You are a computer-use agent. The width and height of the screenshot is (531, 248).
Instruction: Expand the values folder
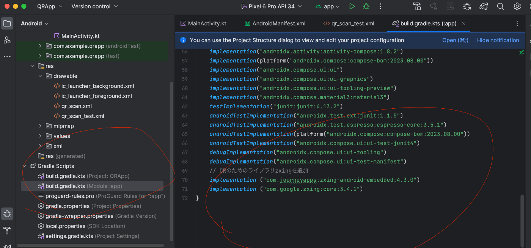click(40, 136)
